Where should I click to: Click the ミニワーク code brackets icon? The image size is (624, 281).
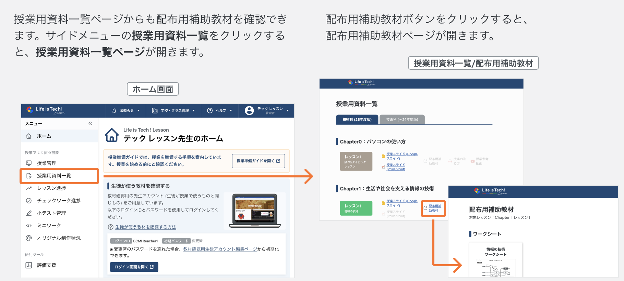(x=29, y=226)
